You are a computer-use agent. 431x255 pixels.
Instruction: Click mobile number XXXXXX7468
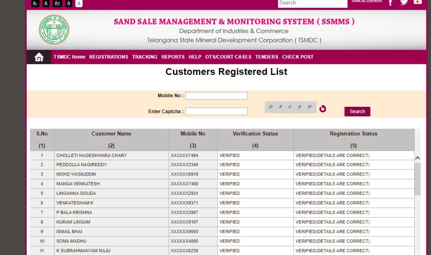[x=184, y=184]
